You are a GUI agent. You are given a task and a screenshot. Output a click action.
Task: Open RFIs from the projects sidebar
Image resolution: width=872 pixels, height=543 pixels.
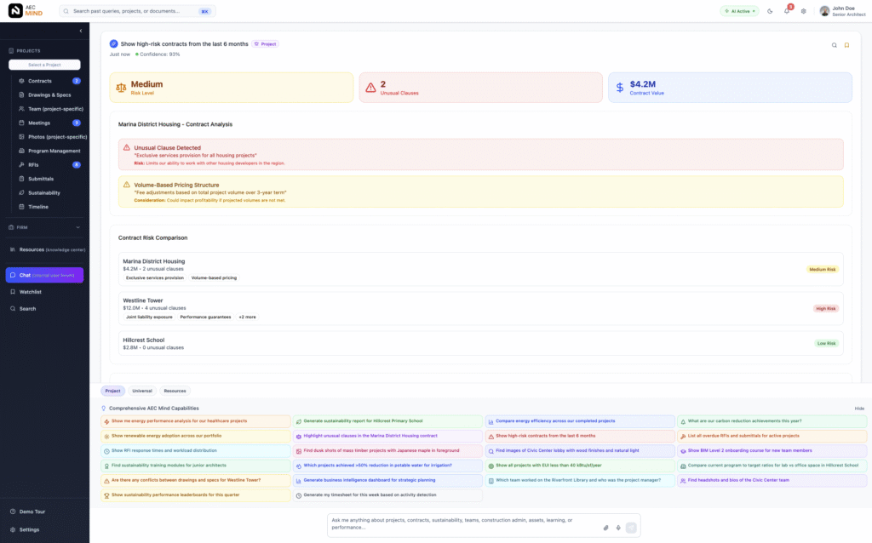point(32,164)
